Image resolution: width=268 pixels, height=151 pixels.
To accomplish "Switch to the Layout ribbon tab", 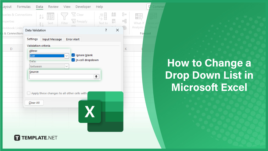I will pyautogui.click(x=7, y=7).
